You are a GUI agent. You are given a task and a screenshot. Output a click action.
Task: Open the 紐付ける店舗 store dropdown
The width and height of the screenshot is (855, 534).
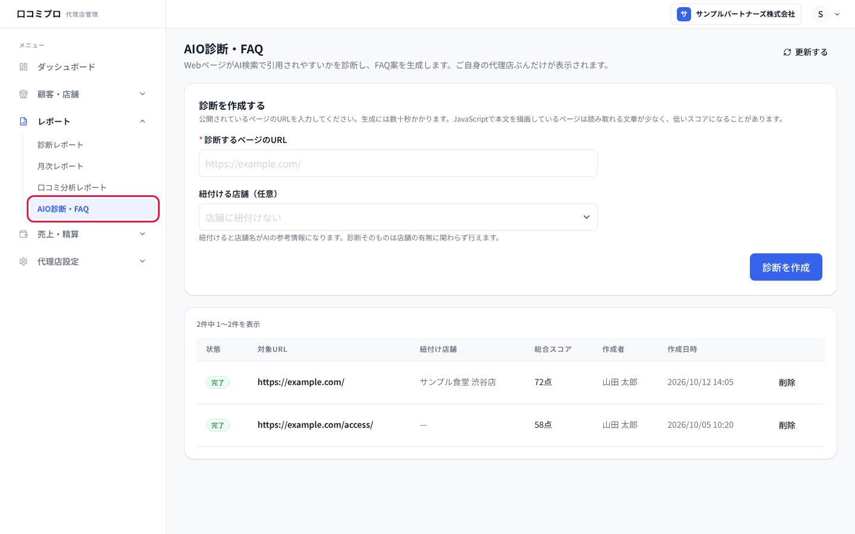(x=398, y=217)
